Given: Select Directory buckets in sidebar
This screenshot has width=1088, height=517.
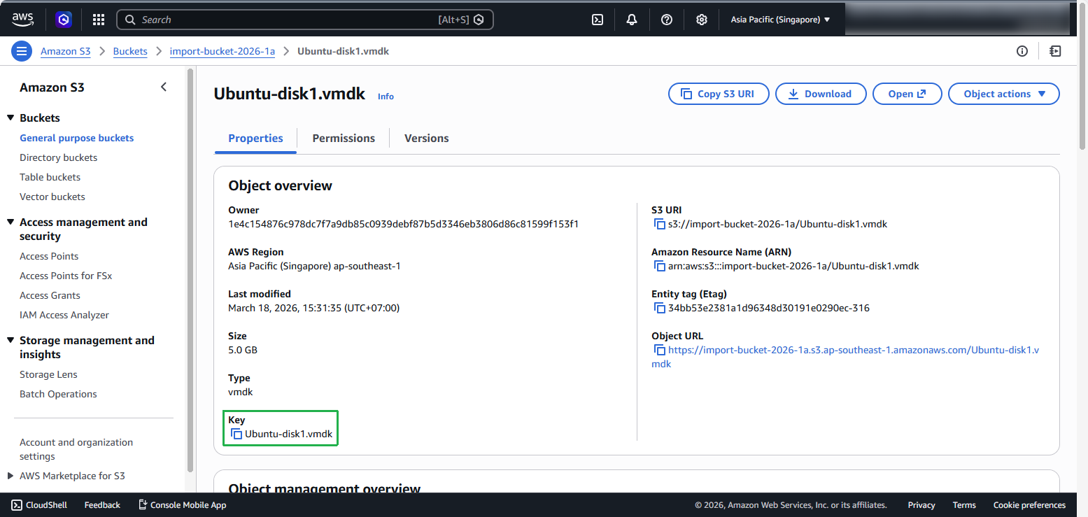Looking at the screenshot, I should coord(59,157).
